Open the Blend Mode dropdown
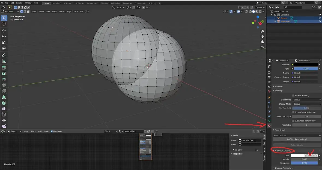 (x=307, y=100)
